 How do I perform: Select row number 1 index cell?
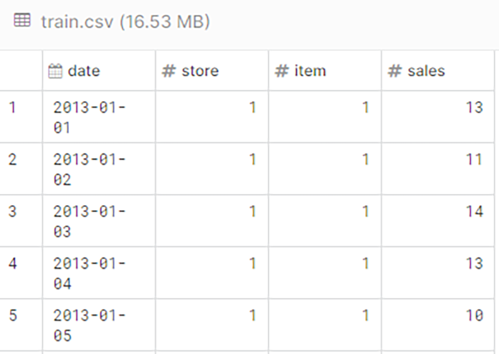(x=13, y=107)
